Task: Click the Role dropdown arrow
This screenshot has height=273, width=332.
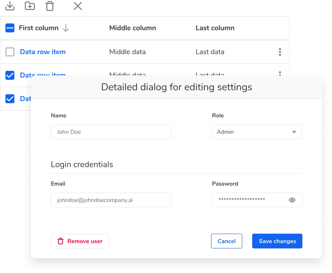Action: pos(294,132)
